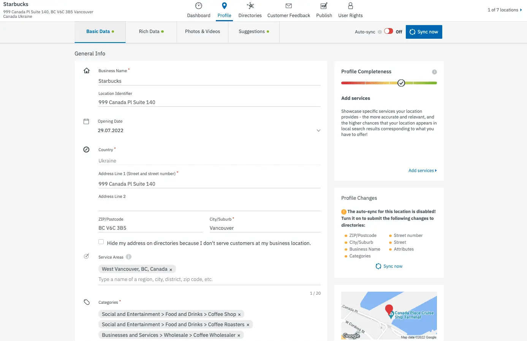This screenshot has height=341, width=527.
Task: Click the Profile Completeness progress marker
Action: (401, 83)
